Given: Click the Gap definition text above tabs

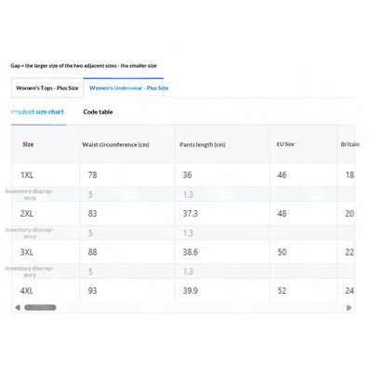Looking at the screenshot, I should 84,66.
